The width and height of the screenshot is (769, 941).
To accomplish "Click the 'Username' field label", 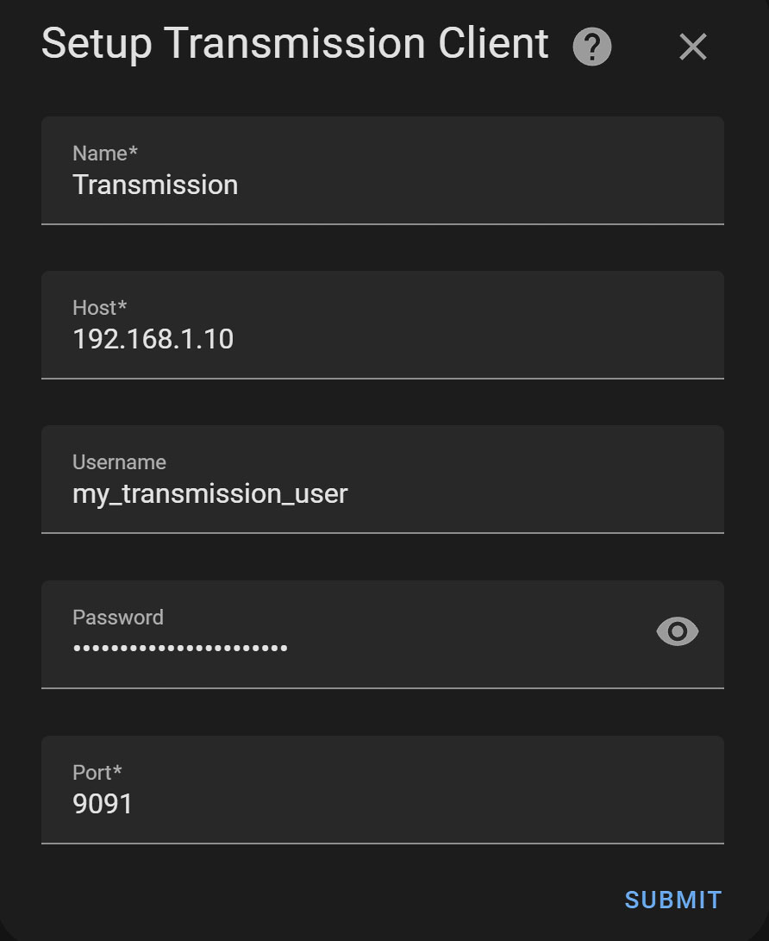I will coord(119,462).
